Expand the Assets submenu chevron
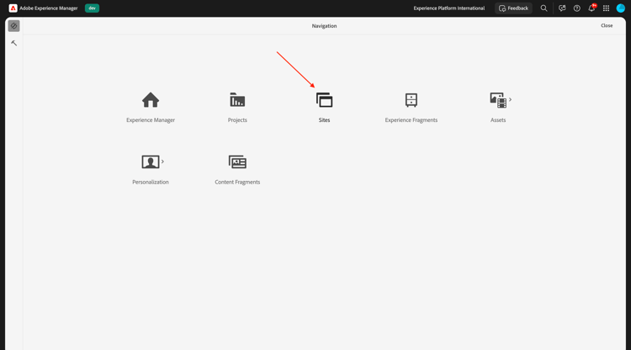The width and height of the screenshot is (631, 350). pos(511,99)
